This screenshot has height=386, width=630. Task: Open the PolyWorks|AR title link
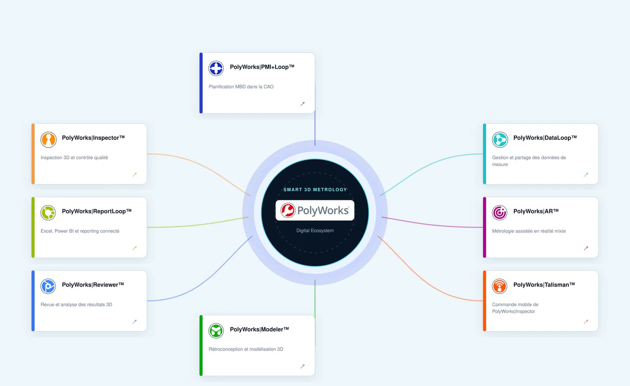[536, 211]
